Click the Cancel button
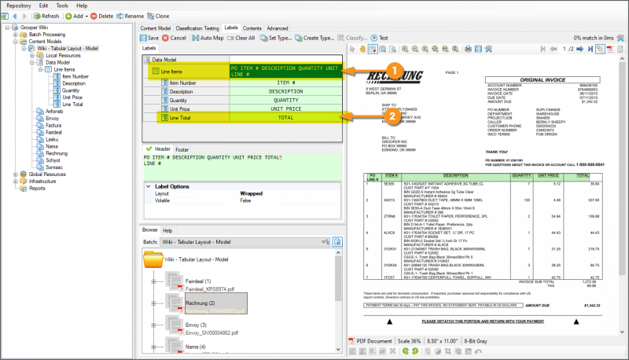Viewport: 629px width, 360px height. (x=175, y=38)
